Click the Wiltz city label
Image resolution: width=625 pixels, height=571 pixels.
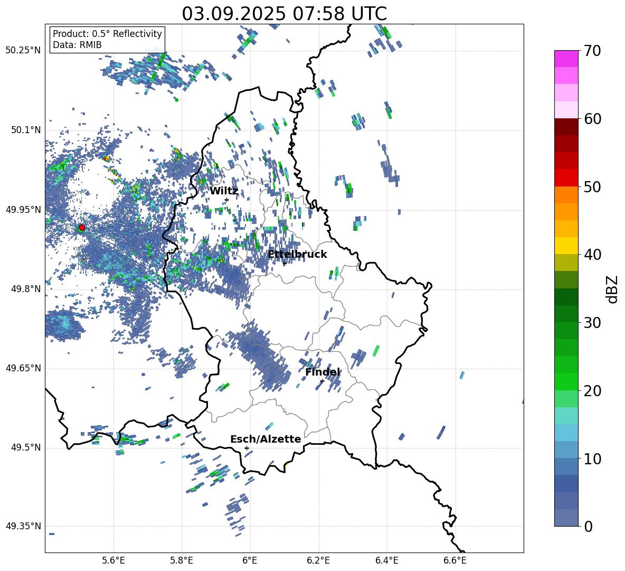224,191
